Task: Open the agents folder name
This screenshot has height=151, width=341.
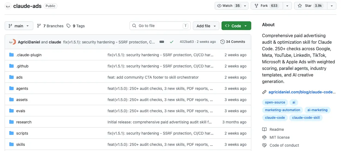Action: click(22, 88)
